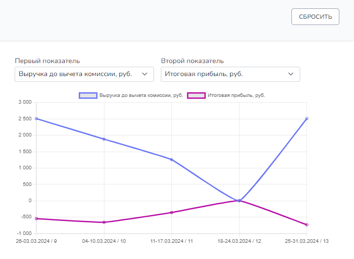
Task: Select blue data point at week 26-03.03.2024
Action: coord(37,119)
